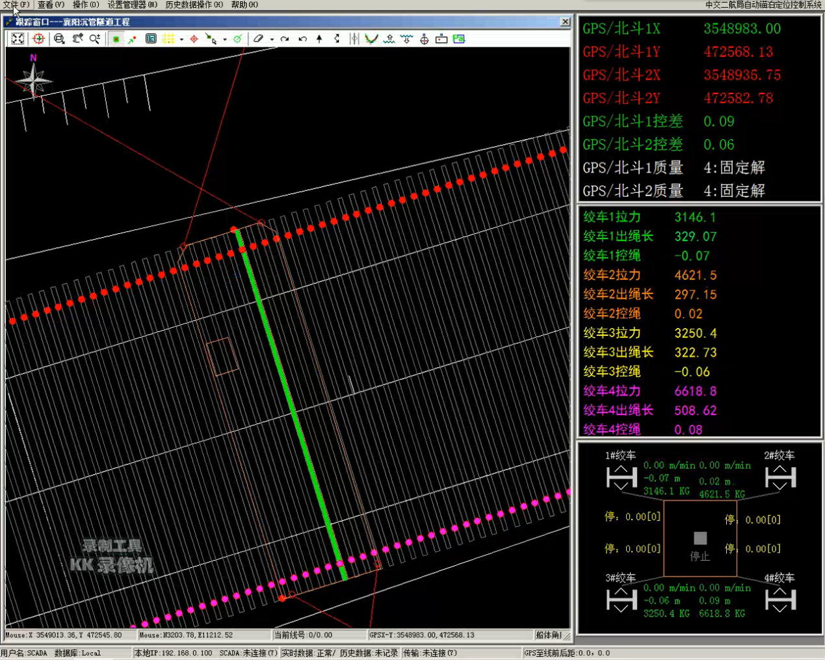Expand the dropdown beside the green pointer tool
This screenshot has width=825, height=660.
click(x=225, y=40)
